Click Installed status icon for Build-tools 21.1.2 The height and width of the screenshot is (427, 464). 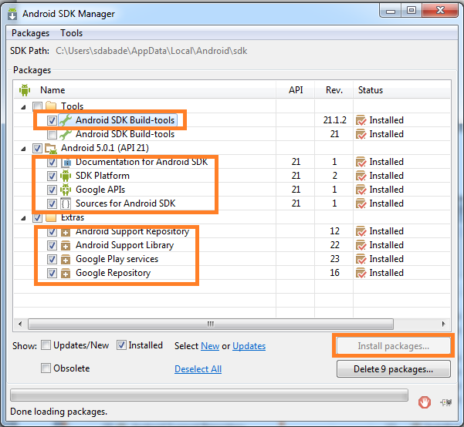pos(361,120)
